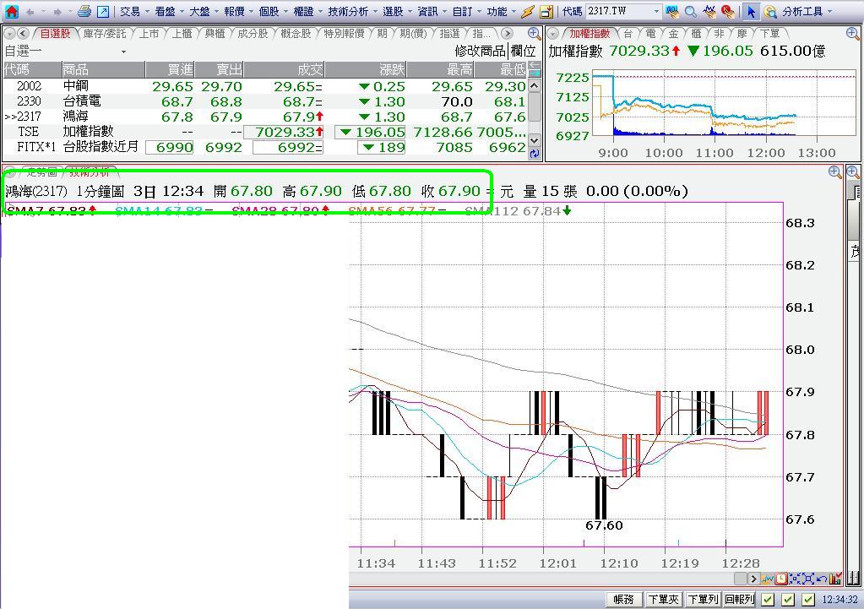The height and width of the screenshot is (609, 864).
Task: Switch to the 下單 tab in index panel
Action: pyautogui.click(x=769, y=34)
